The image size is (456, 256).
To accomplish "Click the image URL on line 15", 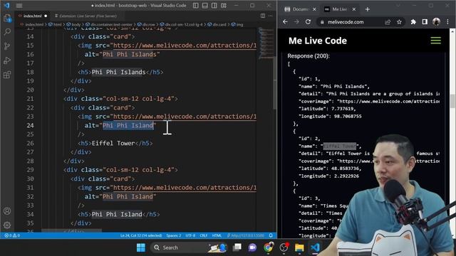I will click(x=185, y=46).
